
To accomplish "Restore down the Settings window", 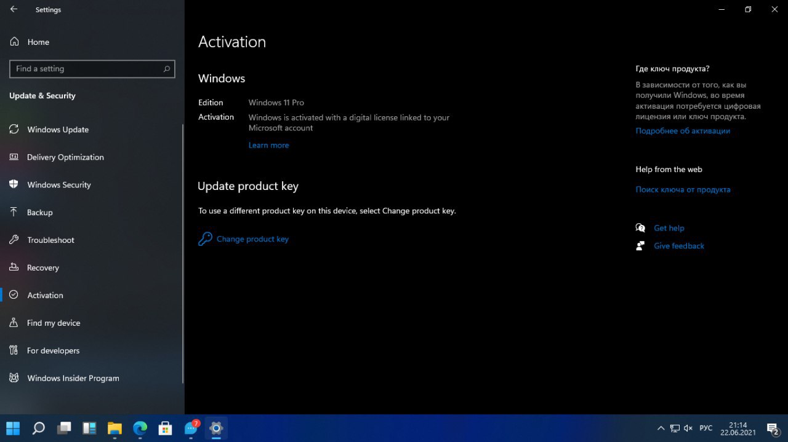I will coord(748,9).
